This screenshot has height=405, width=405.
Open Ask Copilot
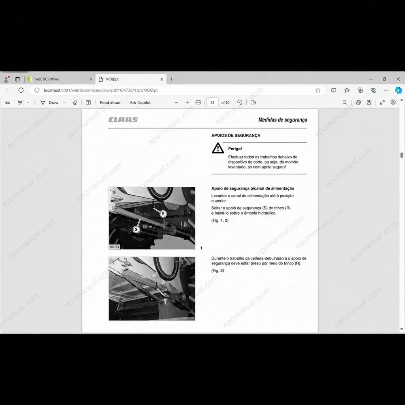click(x=140, y=102)
